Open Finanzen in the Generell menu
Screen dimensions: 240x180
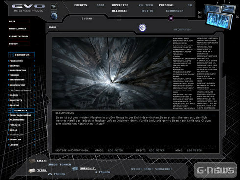coord(15,125)
